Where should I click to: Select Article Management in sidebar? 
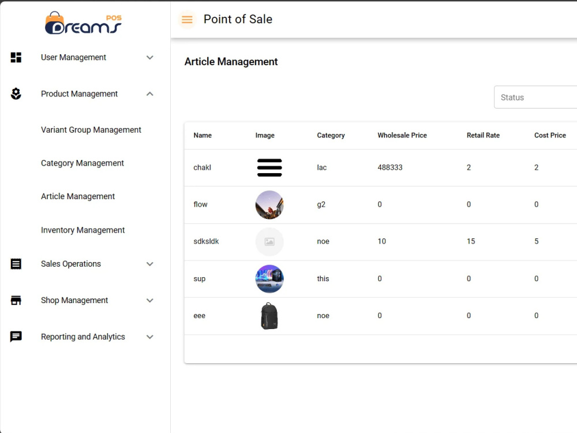(78, 197)
